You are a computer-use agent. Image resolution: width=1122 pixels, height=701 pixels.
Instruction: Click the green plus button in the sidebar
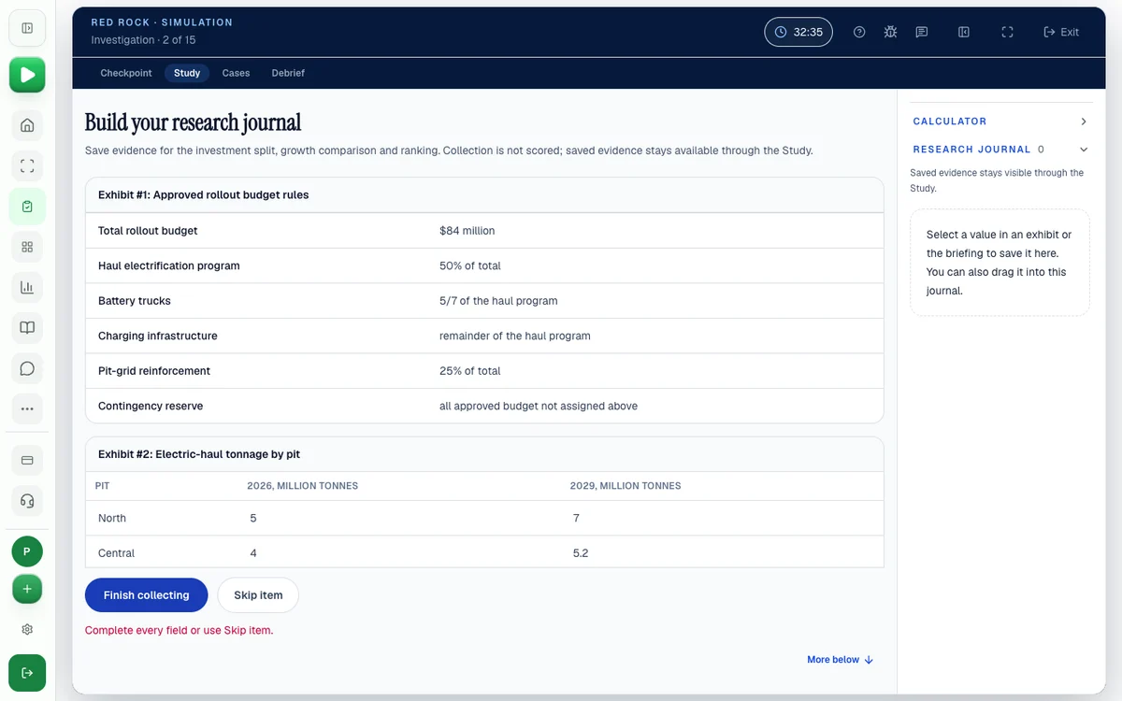[x=26, y=589]
